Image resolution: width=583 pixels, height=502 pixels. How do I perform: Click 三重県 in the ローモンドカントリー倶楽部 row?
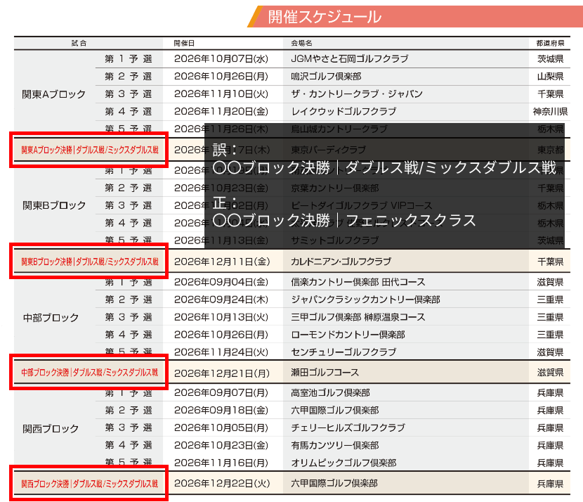point(550,335)
